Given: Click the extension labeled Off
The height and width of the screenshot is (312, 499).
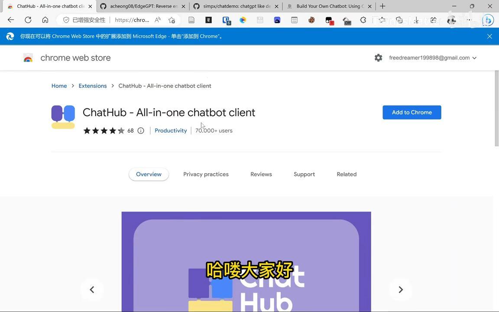Looking at the screenshot, I should (x=347, y=21).
